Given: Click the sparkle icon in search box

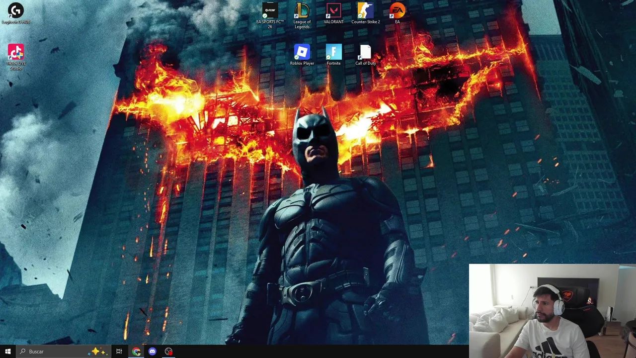Looking at the screenshot, I should 97,352.
